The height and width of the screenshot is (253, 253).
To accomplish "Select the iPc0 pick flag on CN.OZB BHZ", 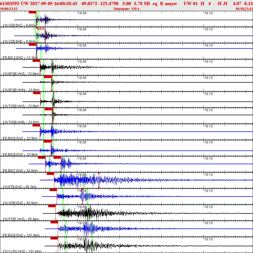I will (32, 12).
